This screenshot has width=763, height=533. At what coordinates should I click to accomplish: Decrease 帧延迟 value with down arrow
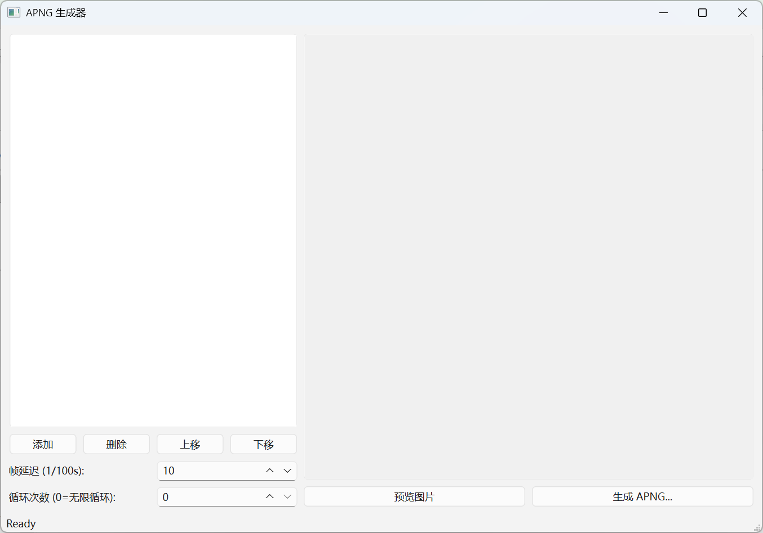pos(287,471)
